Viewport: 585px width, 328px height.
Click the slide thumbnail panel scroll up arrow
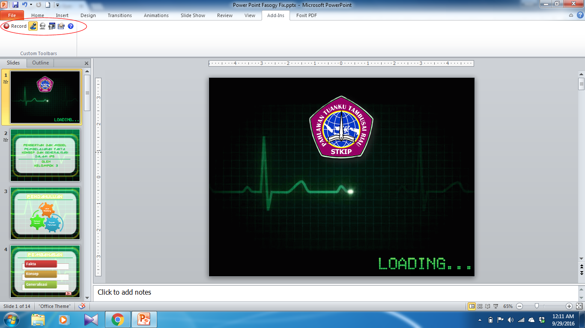point(87,71)
